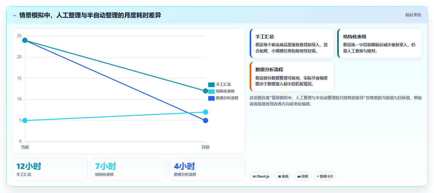The width and height of the screenshot is (434, 193).
Task: Click the 目标 x-axis label
Action: 206,147
